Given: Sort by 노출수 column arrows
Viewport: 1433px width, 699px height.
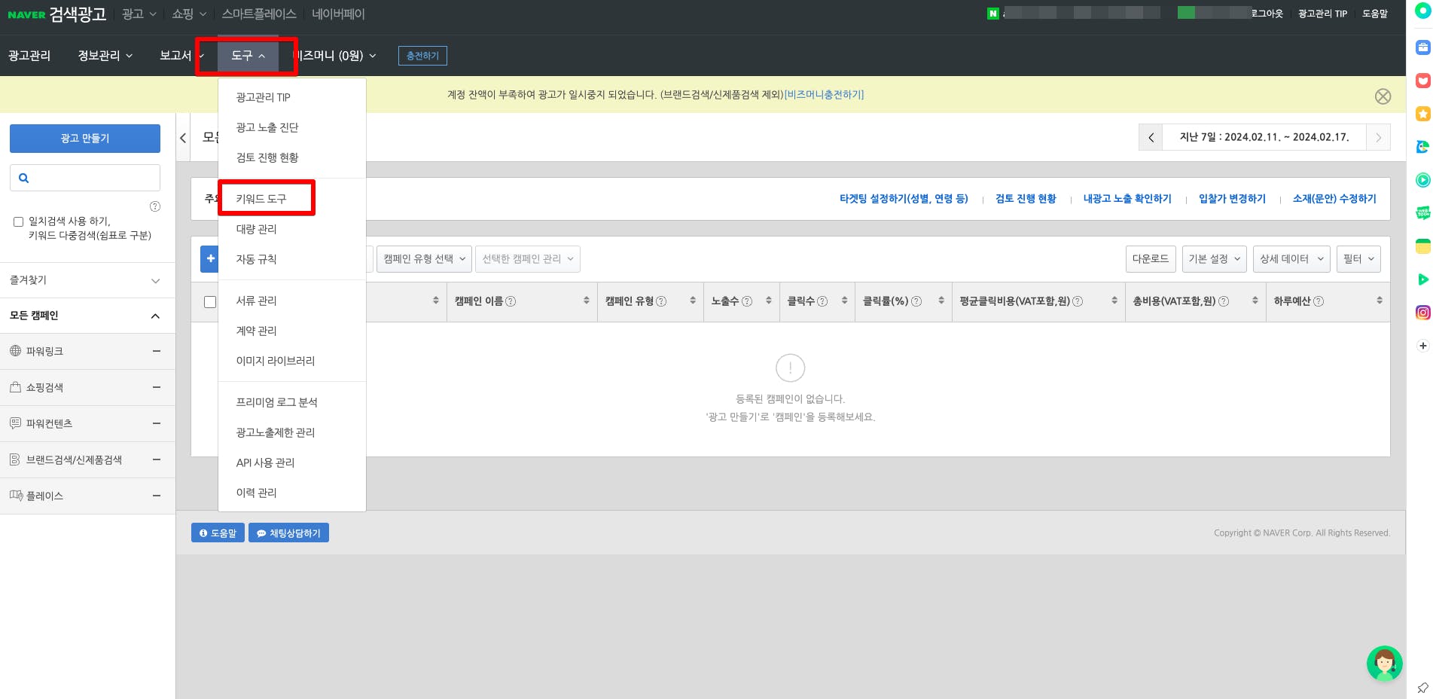Looking at the screenshot, I should [769, 301].
